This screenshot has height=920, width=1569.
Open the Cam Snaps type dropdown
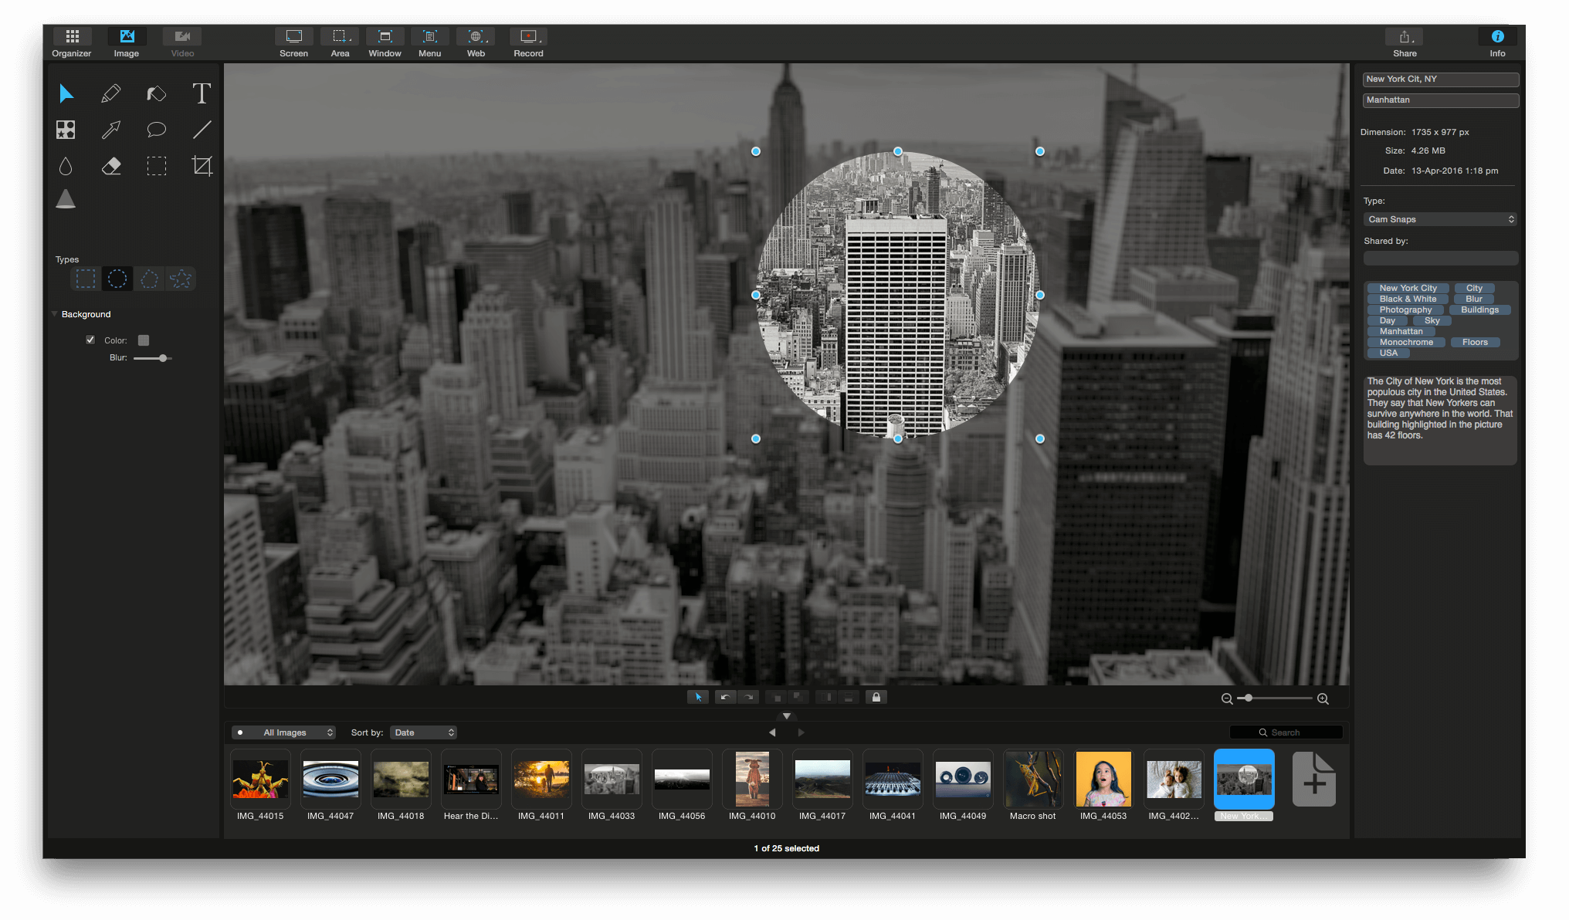[x=1440, y=219]
